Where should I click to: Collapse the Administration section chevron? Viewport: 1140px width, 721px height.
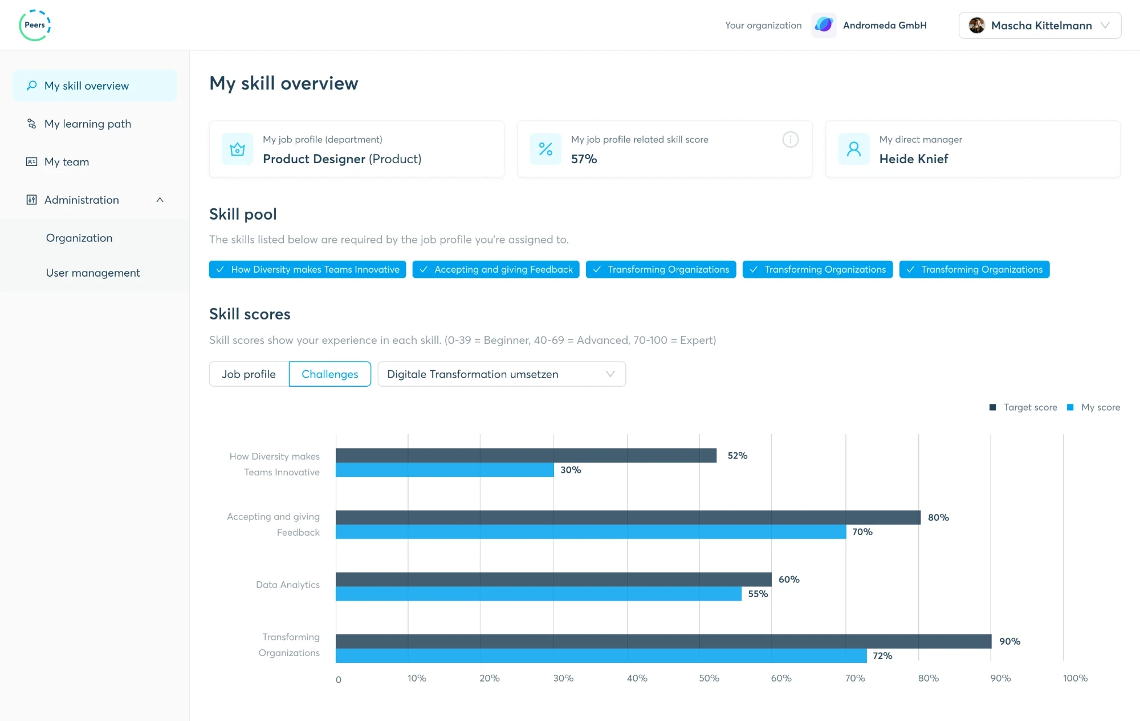tap(160, 200)
